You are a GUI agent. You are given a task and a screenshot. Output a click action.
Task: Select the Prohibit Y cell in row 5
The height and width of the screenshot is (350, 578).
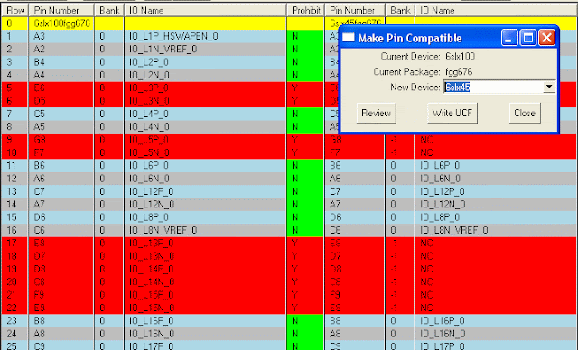[x=305, y=88]
